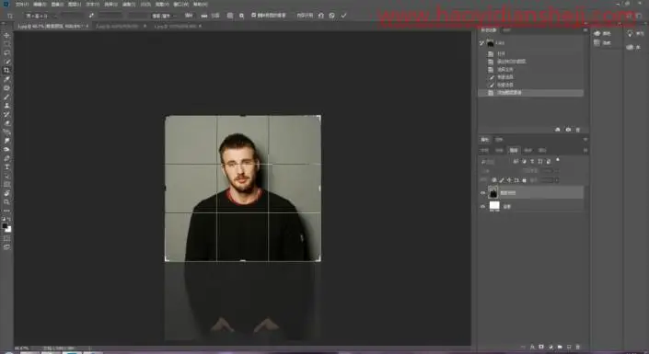Hide the white background layer's eye icon

482,206
